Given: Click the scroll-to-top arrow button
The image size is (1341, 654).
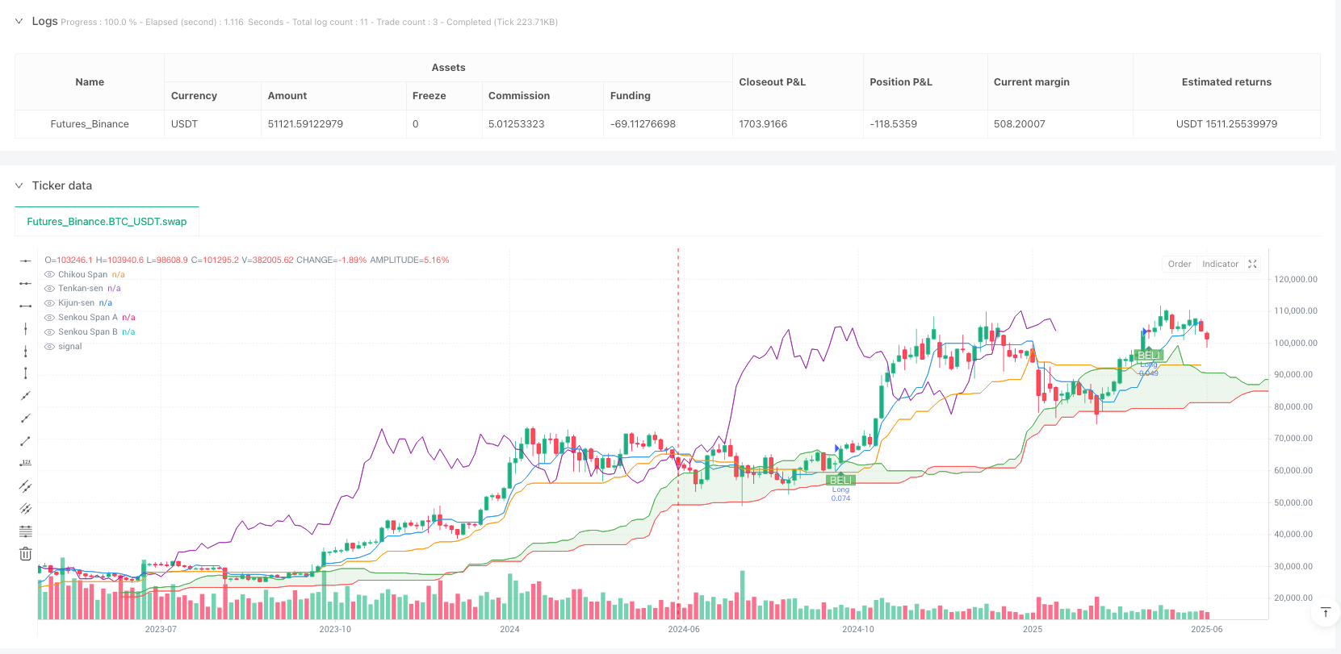Looking at the screenshot, I should point(1325,613).
